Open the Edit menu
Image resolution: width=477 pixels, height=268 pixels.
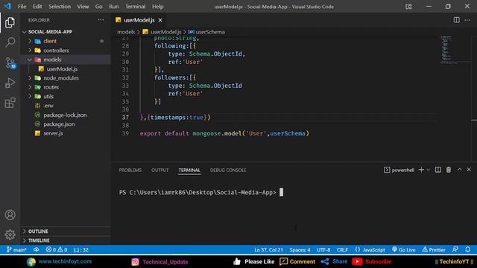(37, 7)
